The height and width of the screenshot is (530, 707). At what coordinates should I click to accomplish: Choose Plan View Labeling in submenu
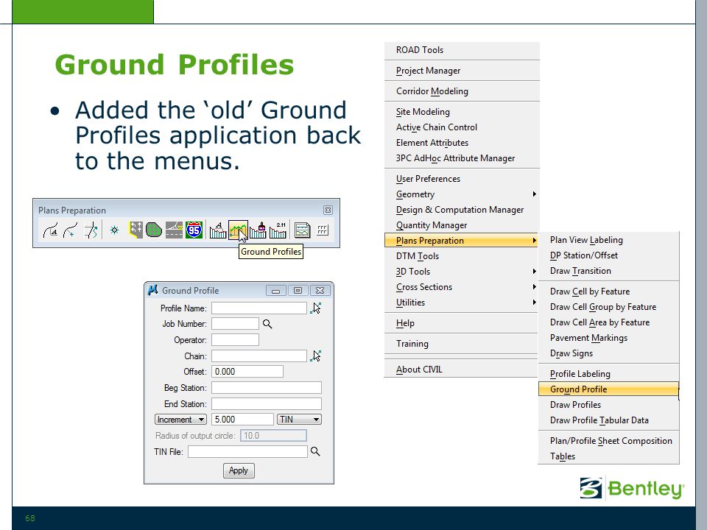[609, 240]
